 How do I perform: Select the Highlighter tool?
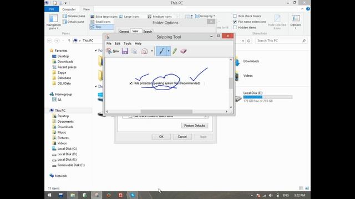pyautogui.click(x=175, y=51)
